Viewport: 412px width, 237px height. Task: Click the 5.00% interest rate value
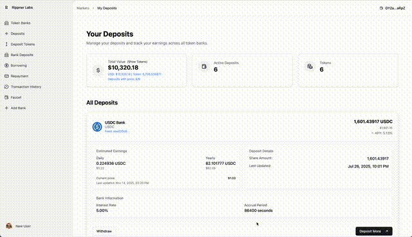coord(102,211)
